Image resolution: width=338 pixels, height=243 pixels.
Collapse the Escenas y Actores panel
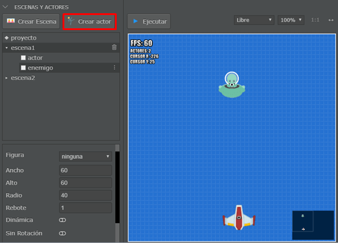tap(5, 7)
